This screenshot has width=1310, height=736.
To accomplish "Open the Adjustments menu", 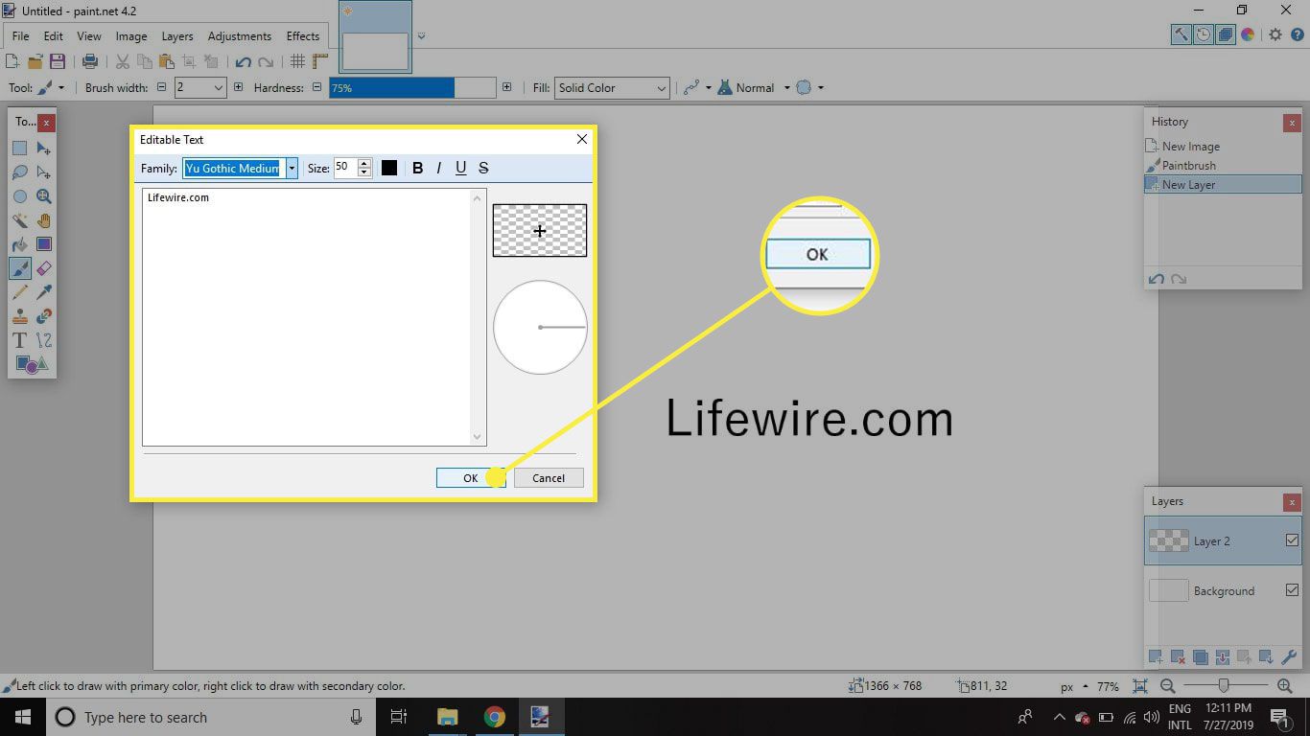I will [x=239, y=36].
